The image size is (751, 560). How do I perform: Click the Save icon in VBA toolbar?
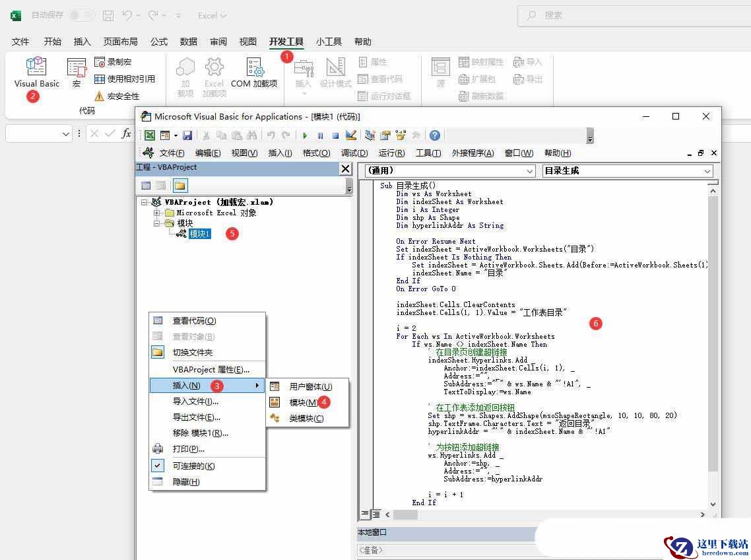point(187,135)
